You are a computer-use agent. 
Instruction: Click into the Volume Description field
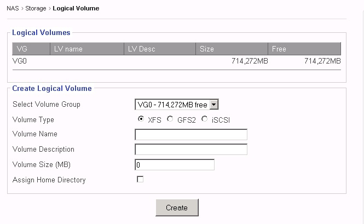[191, 150]
